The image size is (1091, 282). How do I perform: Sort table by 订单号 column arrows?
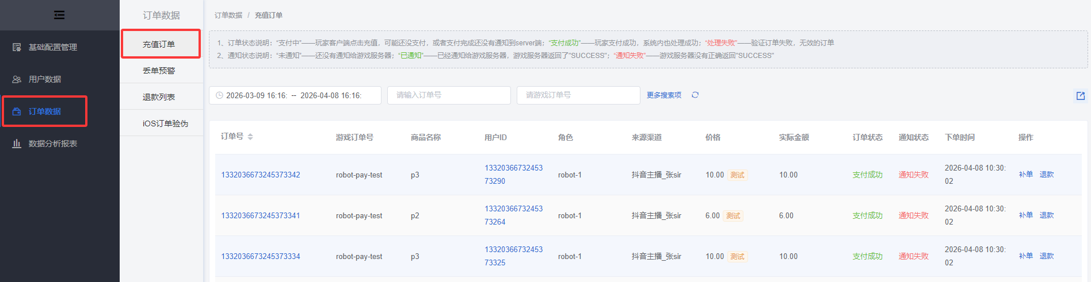[250, 137]
